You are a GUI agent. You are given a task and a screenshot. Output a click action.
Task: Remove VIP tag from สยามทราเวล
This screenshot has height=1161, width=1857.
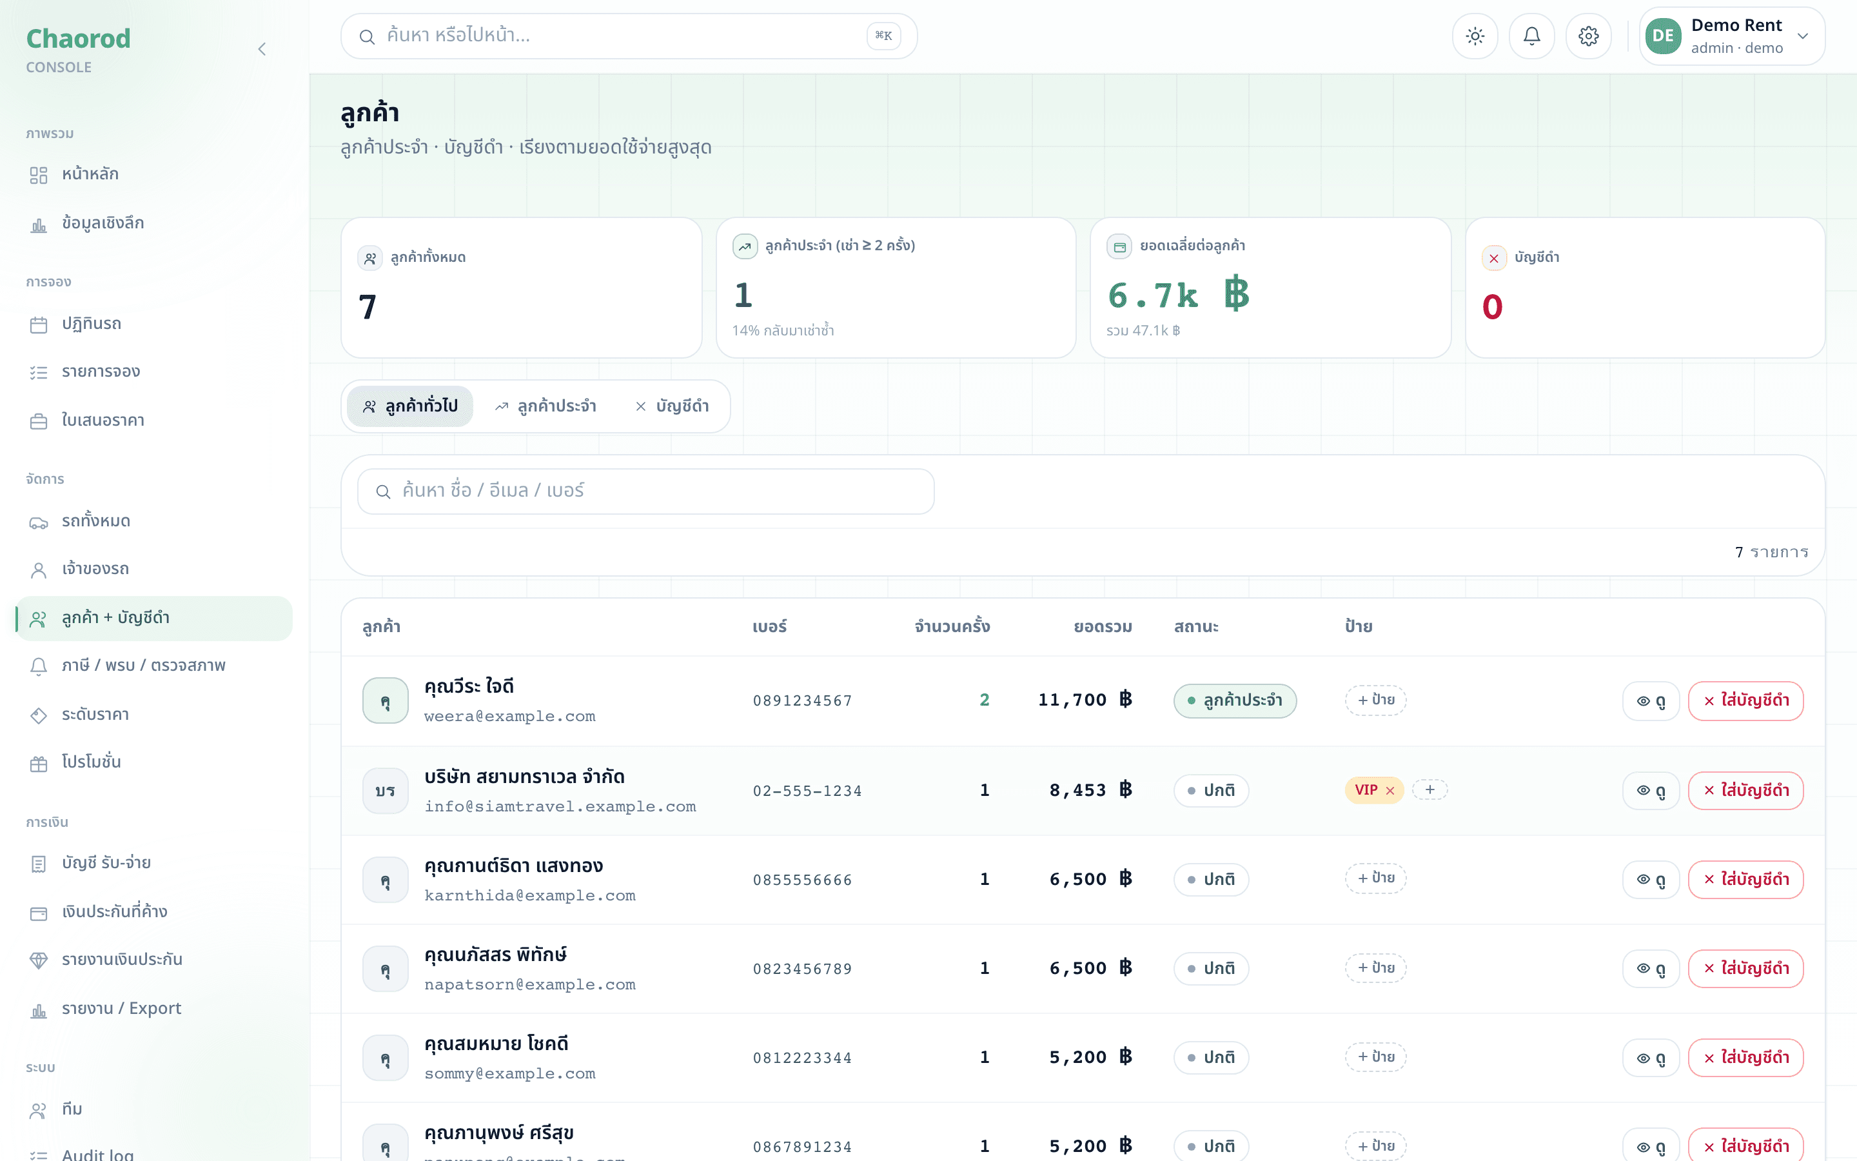point(1390,791)
